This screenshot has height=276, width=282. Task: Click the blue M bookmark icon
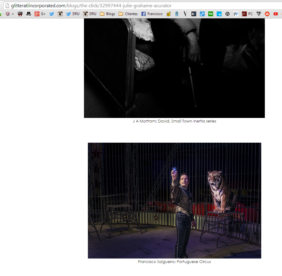[x=219, y=14]
